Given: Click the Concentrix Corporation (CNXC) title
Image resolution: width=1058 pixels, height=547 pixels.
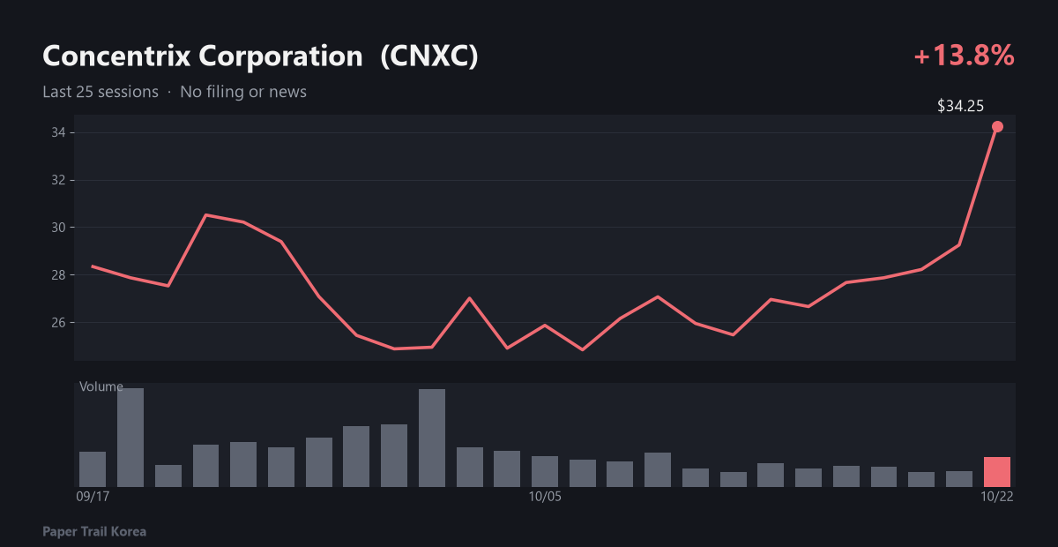Looking at the screenshot, I should [x=261, y=56].
